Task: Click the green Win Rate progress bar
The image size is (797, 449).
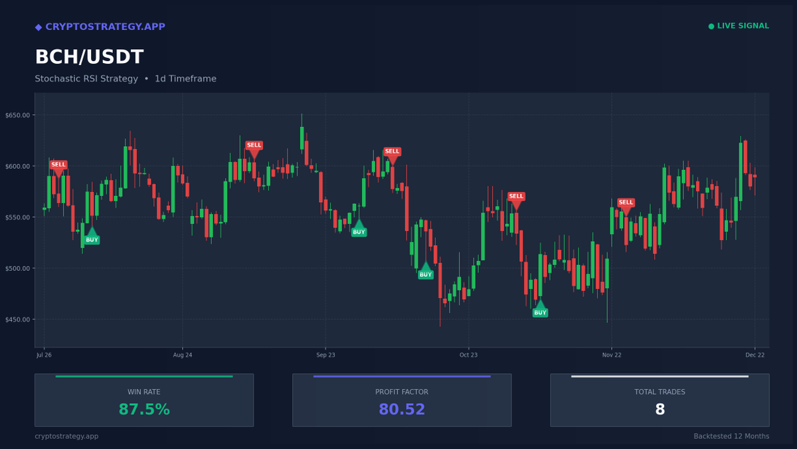Action: tap(143, 375)
